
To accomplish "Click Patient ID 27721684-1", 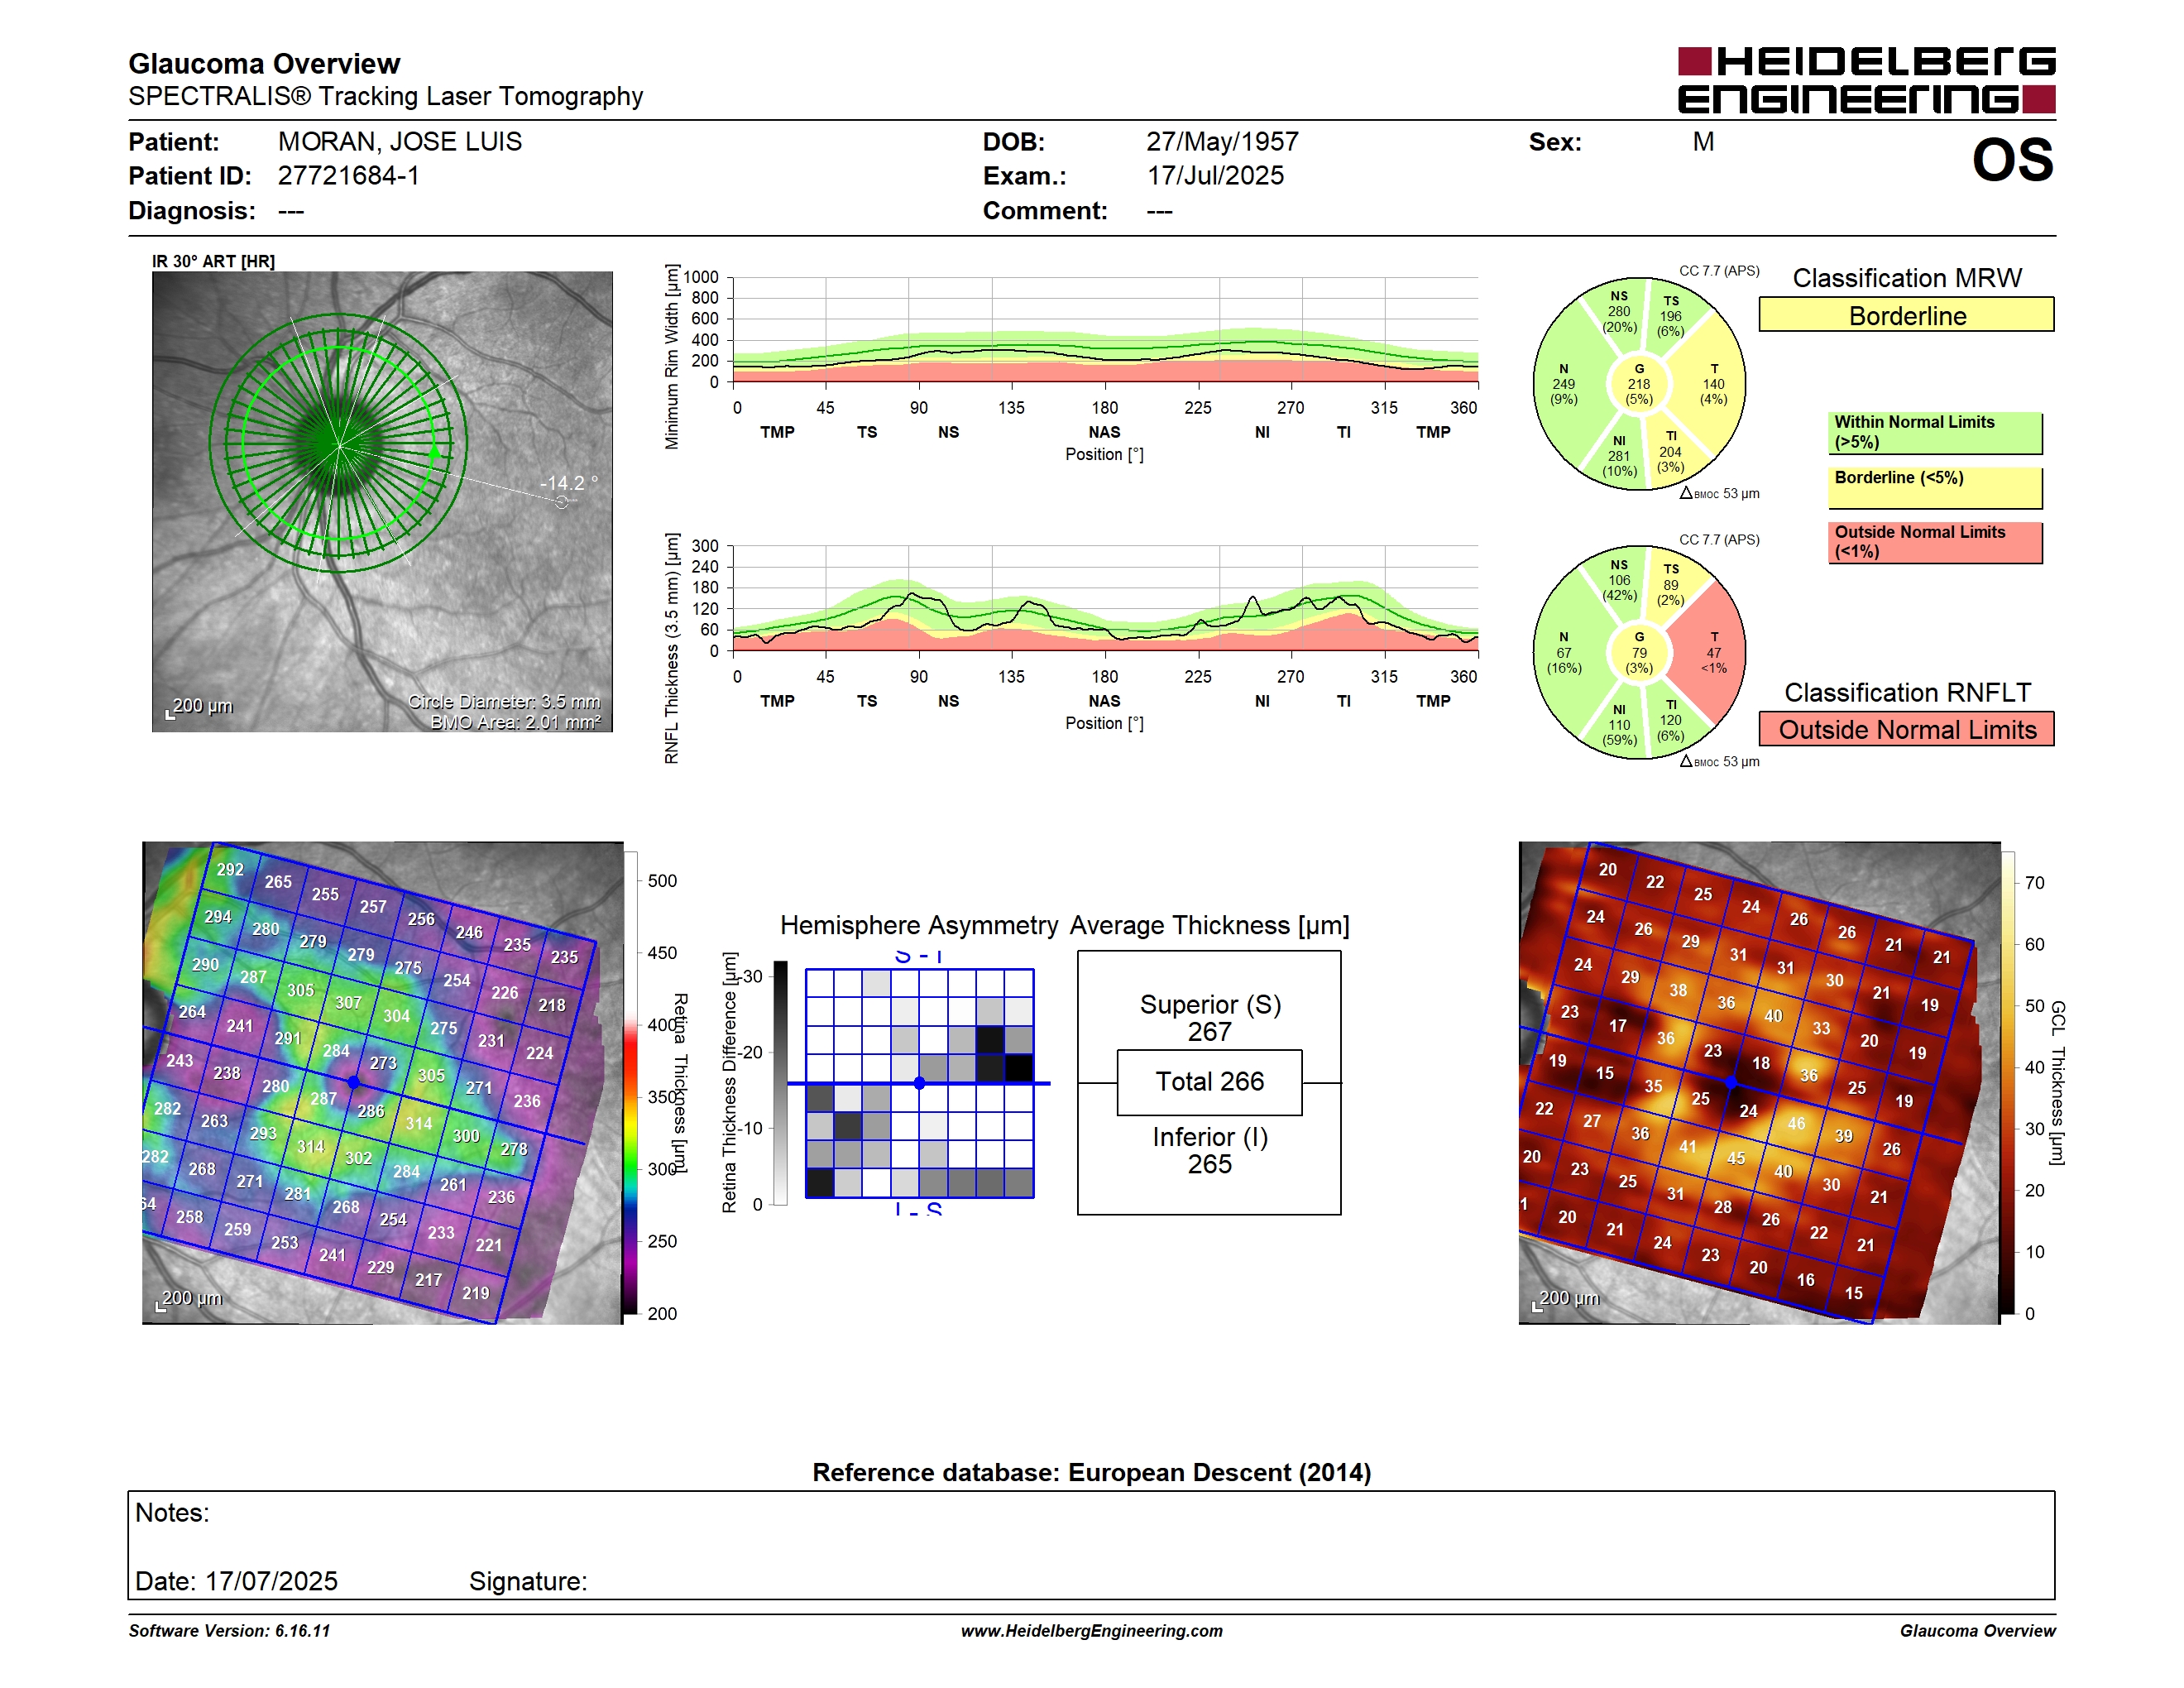I will (349, 176).
